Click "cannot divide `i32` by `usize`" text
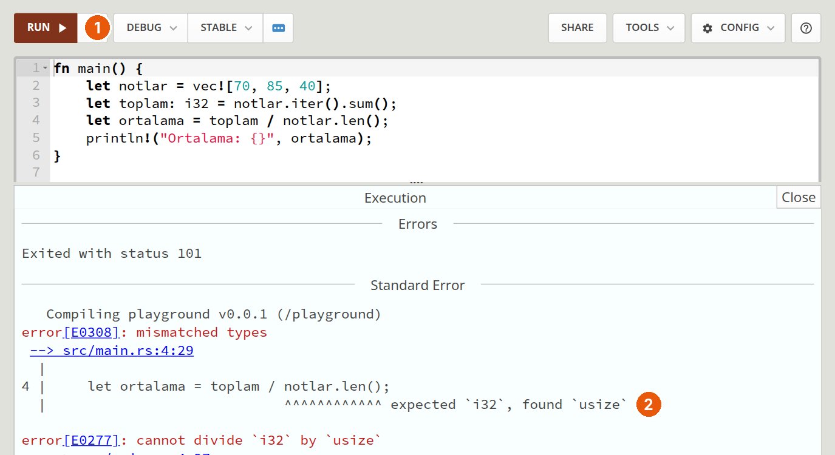Image resolution: width=835 pixels, height=455 pixels. [x=259, y=440]
